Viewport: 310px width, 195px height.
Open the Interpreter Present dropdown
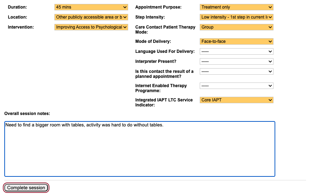pyautogui.click(x=236, y=61)
